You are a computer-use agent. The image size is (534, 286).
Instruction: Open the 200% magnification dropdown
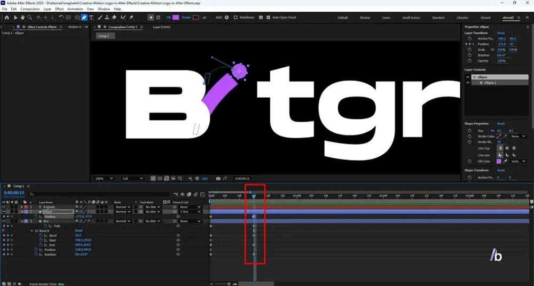click(x=104, y=178)
